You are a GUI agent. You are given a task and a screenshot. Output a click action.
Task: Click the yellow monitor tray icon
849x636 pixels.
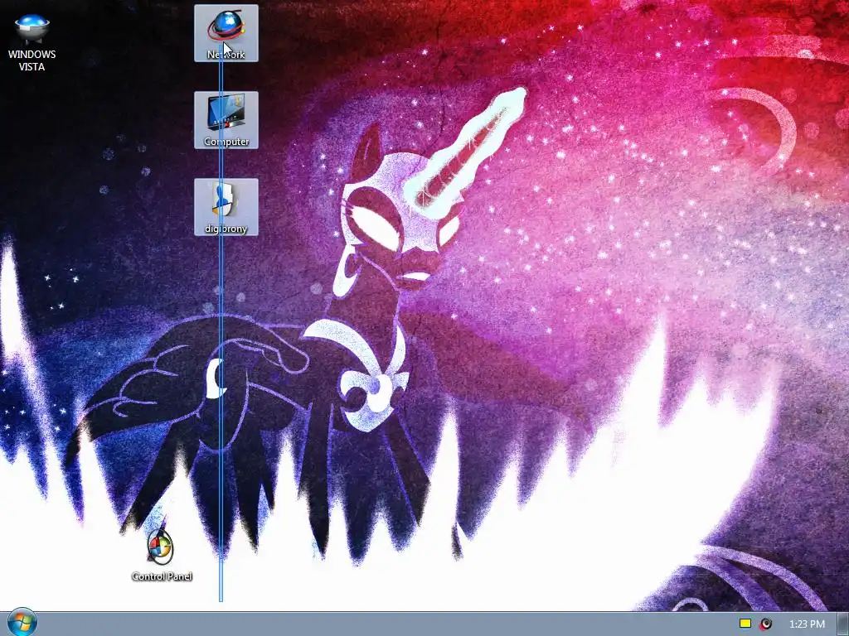coord(745,624)
